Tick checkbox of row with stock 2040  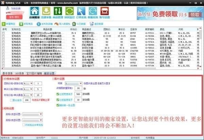(3, 39)
